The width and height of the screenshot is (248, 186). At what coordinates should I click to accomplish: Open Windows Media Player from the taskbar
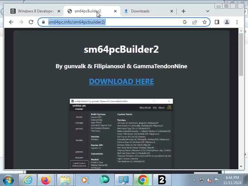coord(84,180)
